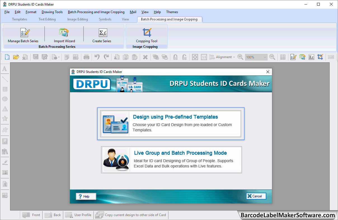Open the Edit menu
338x220 pixels.
pos(18,12)
